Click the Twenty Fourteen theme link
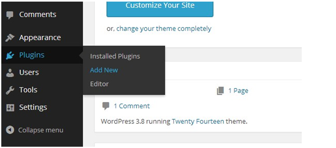 198,121
